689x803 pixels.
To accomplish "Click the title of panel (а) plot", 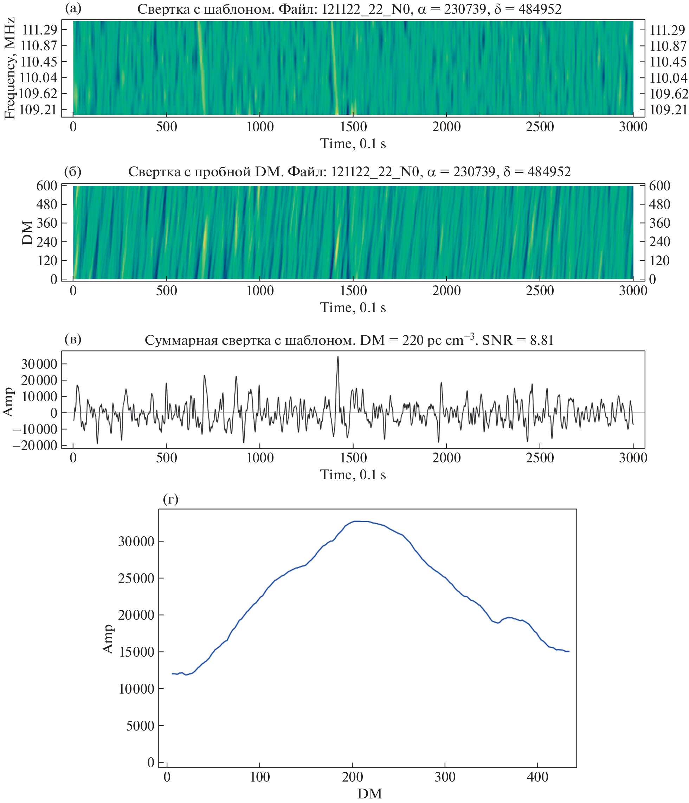I will click(x=349, y=9).
